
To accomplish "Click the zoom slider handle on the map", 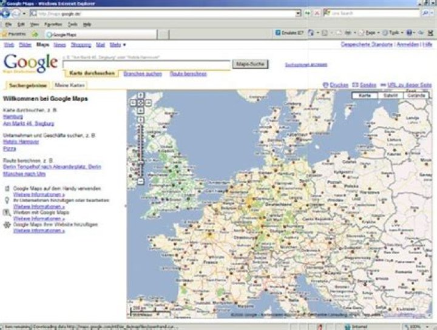I will click(x=141, y=162).
